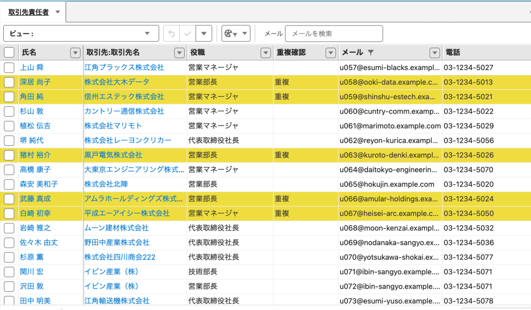Open the 取引先:取引先名 column menu arrow

click(179, 52)
